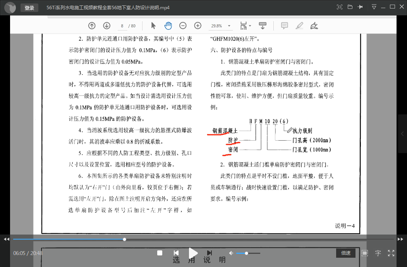407x267 pixels.
Task: Enter fullscreen mode
Action: point(391,253)
